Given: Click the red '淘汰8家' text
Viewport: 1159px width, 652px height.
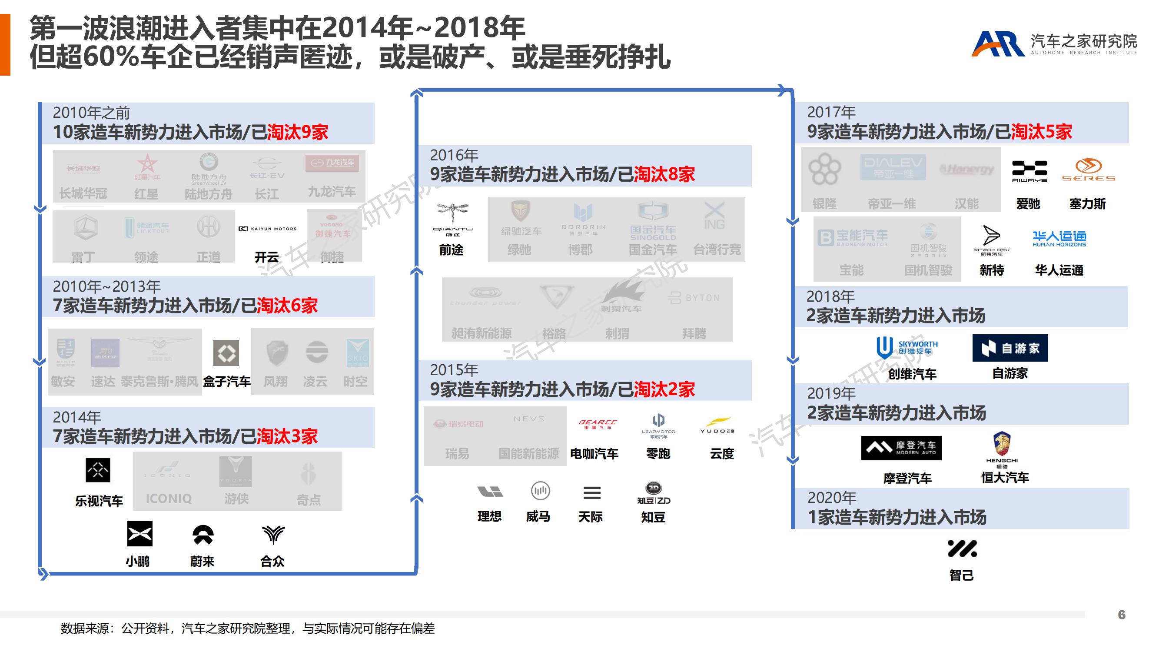Looking at the screenshot, I should (x=664, y=175).
